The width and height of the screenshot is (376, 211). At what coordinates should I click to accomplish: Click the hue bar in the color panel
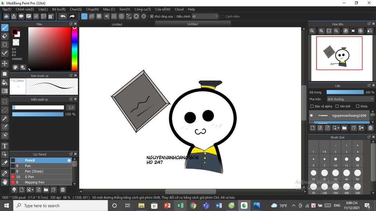click(x=75, y=49)
